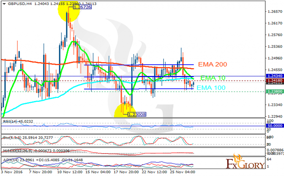
Task: Click the 15 Nov 04:00 time label
Action: click(98, 172)
